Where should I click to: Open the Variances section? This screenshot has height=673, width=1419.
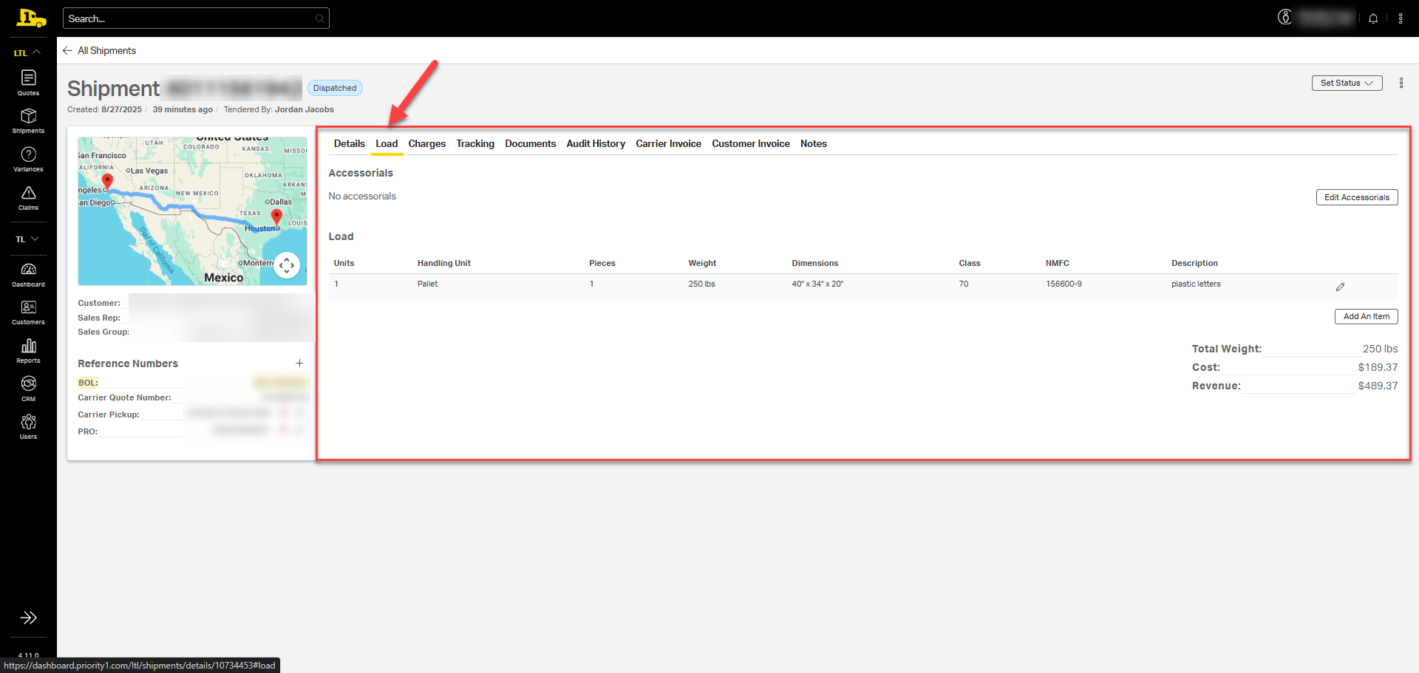point(28,160)
